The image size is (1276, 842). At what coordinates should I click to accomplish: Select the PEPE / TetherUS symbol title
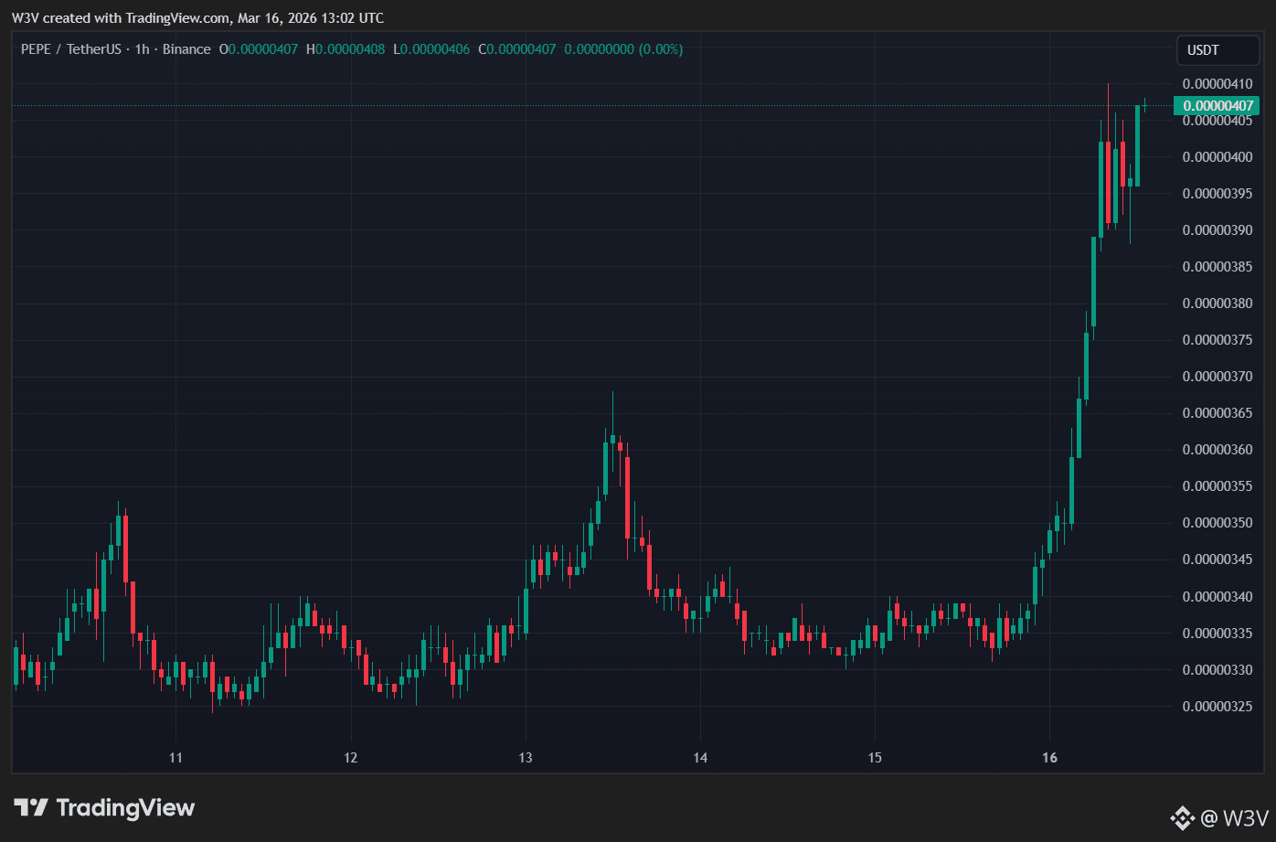coord(71,49)
